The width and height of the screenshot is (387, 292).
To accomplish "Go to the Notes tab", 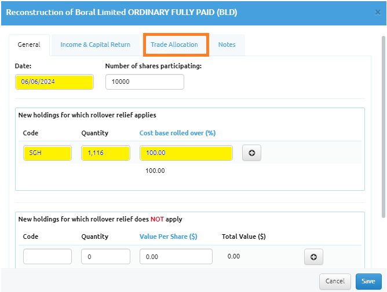I will click(x=227, y=45).
